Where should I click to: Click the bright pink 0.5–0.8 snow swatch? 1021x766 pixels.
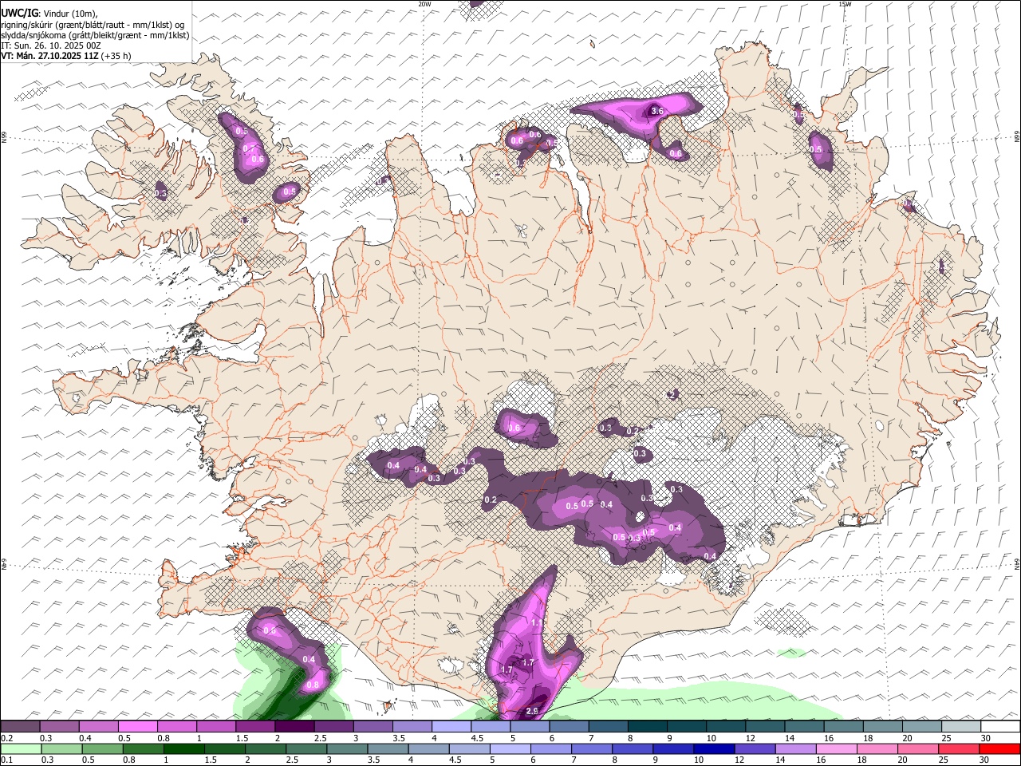(x=138, y=727)
